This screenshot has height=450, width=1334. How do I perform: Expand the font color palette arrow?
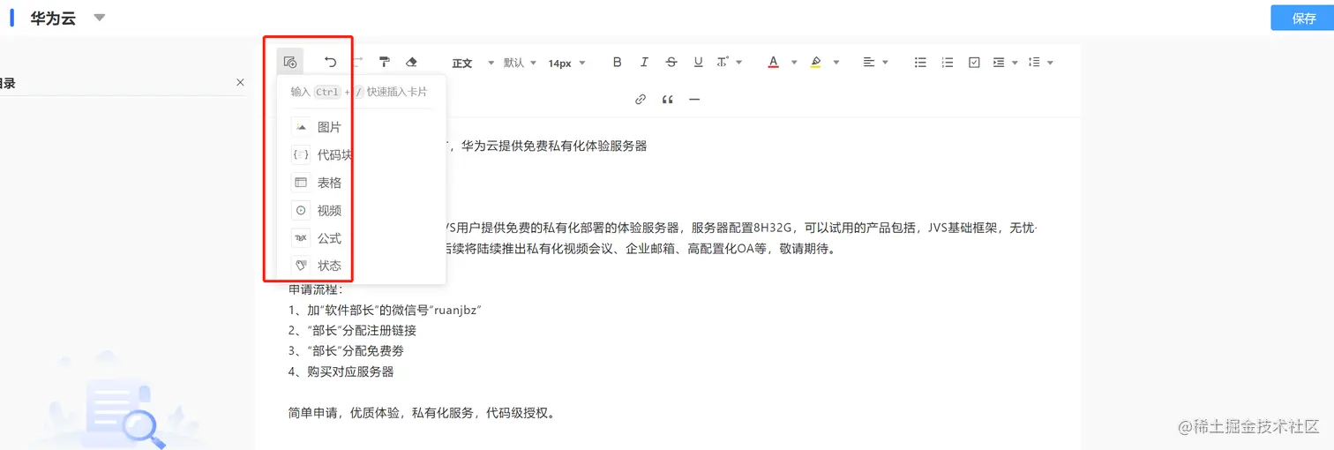pos(794,62)
